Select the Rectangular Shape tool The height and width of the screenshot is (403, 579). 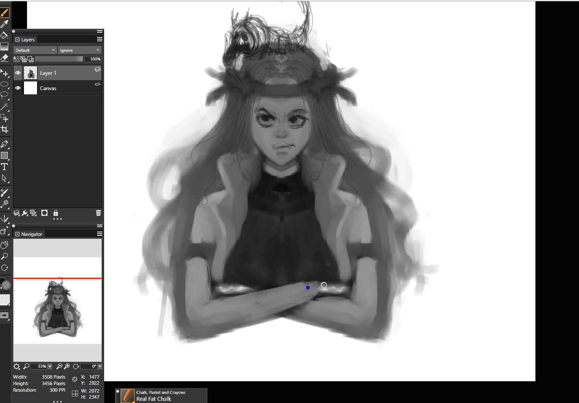click(x=5, y=155)
